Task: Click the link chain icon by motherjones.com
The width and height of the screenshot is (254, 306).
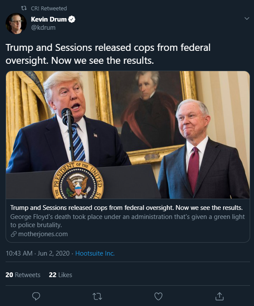Action: tap(13, 234)
